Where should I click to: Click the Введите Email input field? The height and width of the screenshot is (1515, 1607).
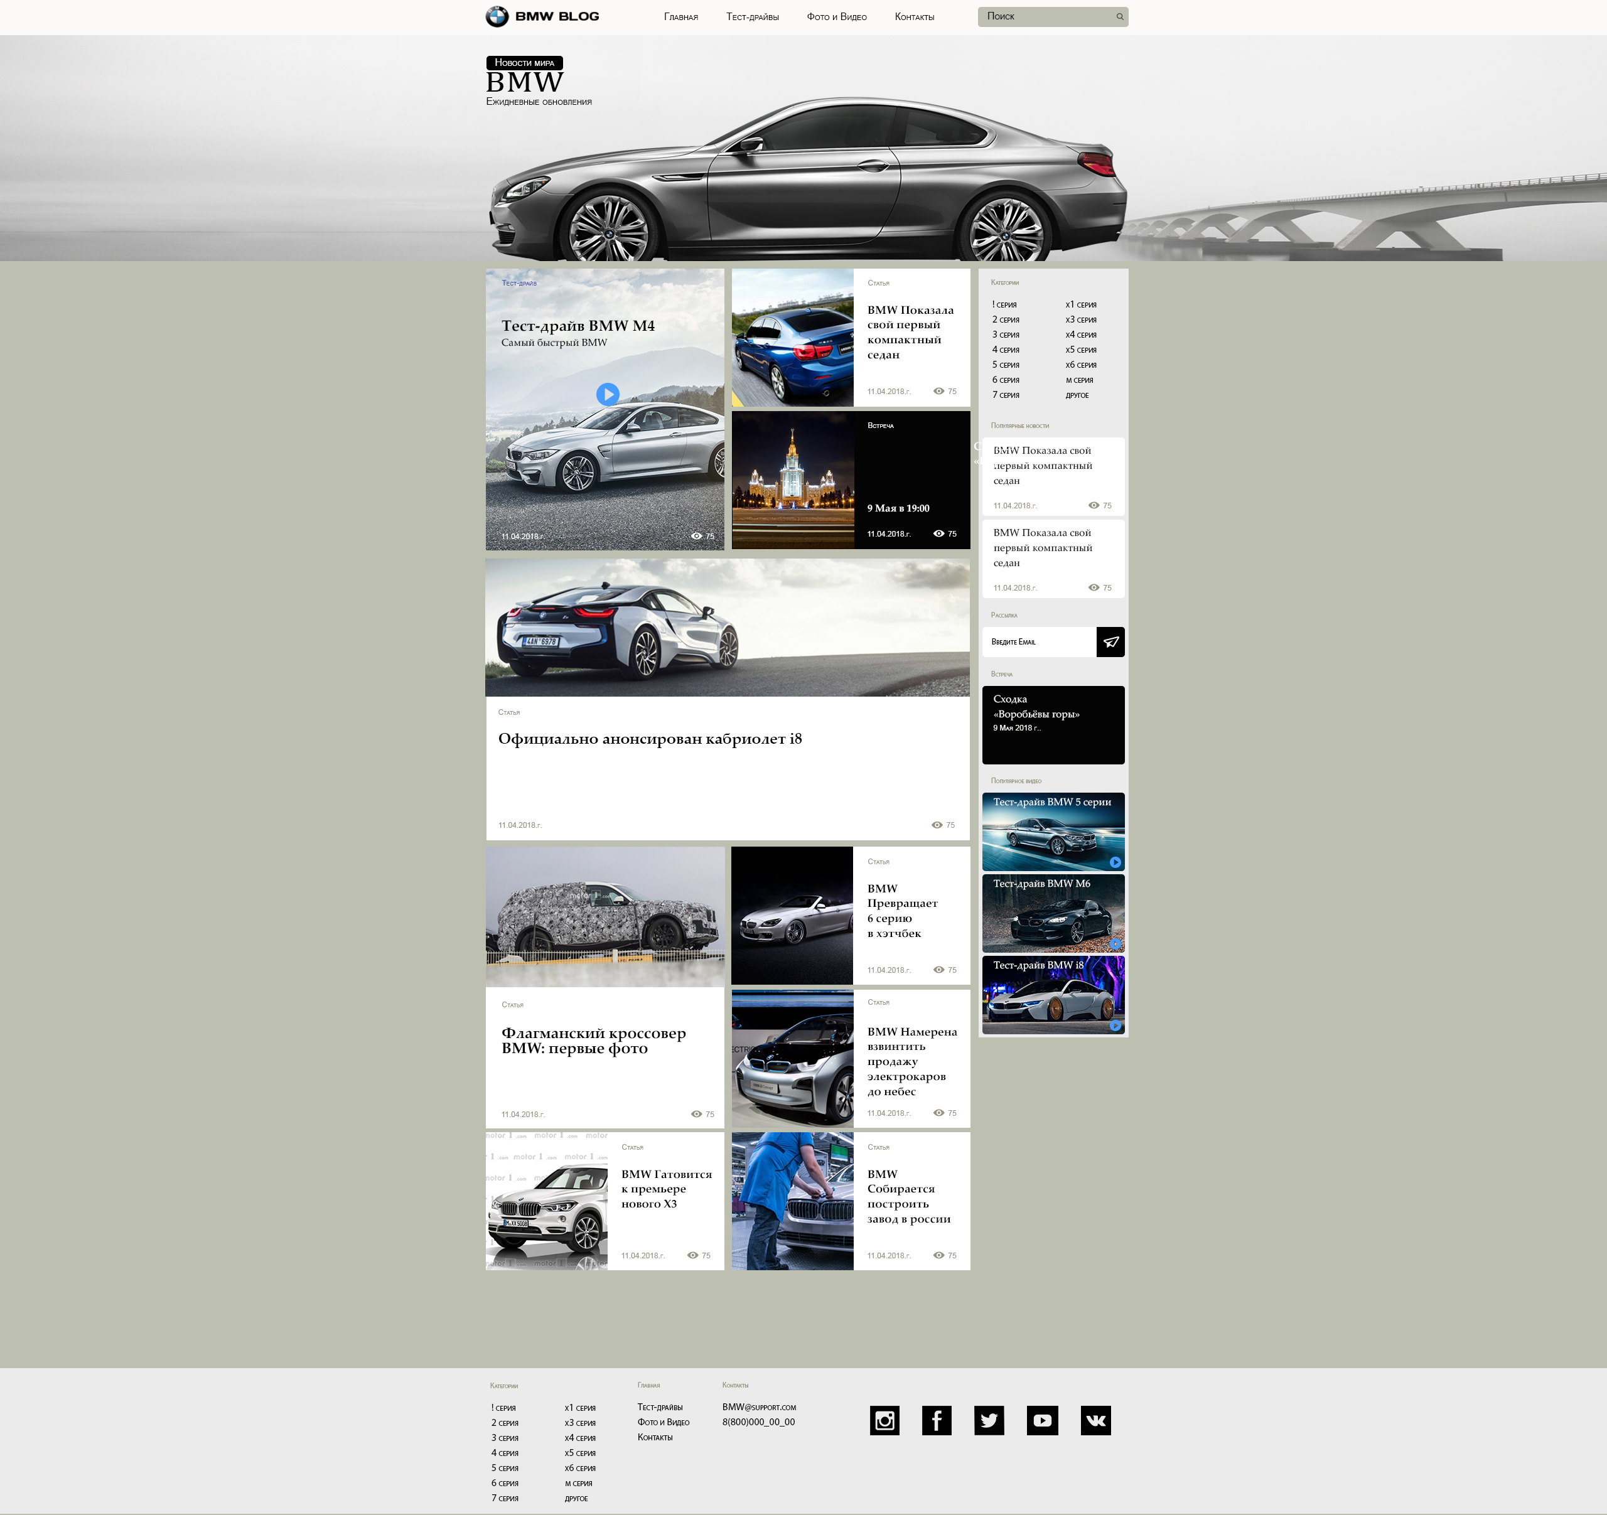(x=1039, y=643)
